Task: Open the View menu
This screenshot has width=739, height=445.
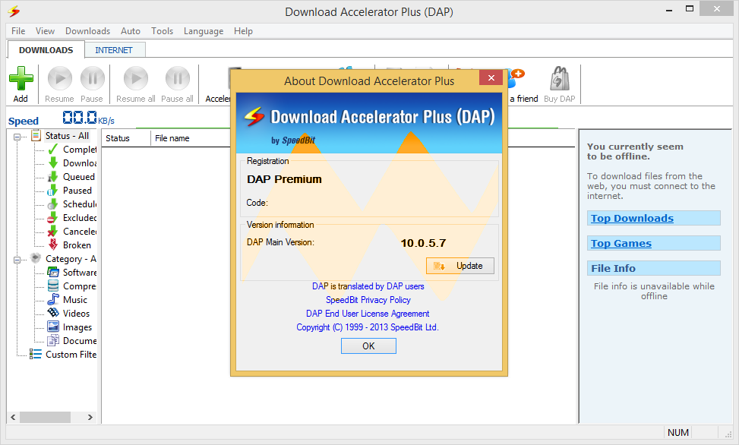Action: click(x=45, y=31)
